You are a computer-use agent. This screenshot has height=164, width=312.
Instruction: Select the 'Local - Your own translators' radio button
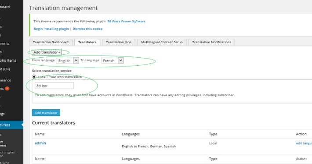tap(34, 77)
